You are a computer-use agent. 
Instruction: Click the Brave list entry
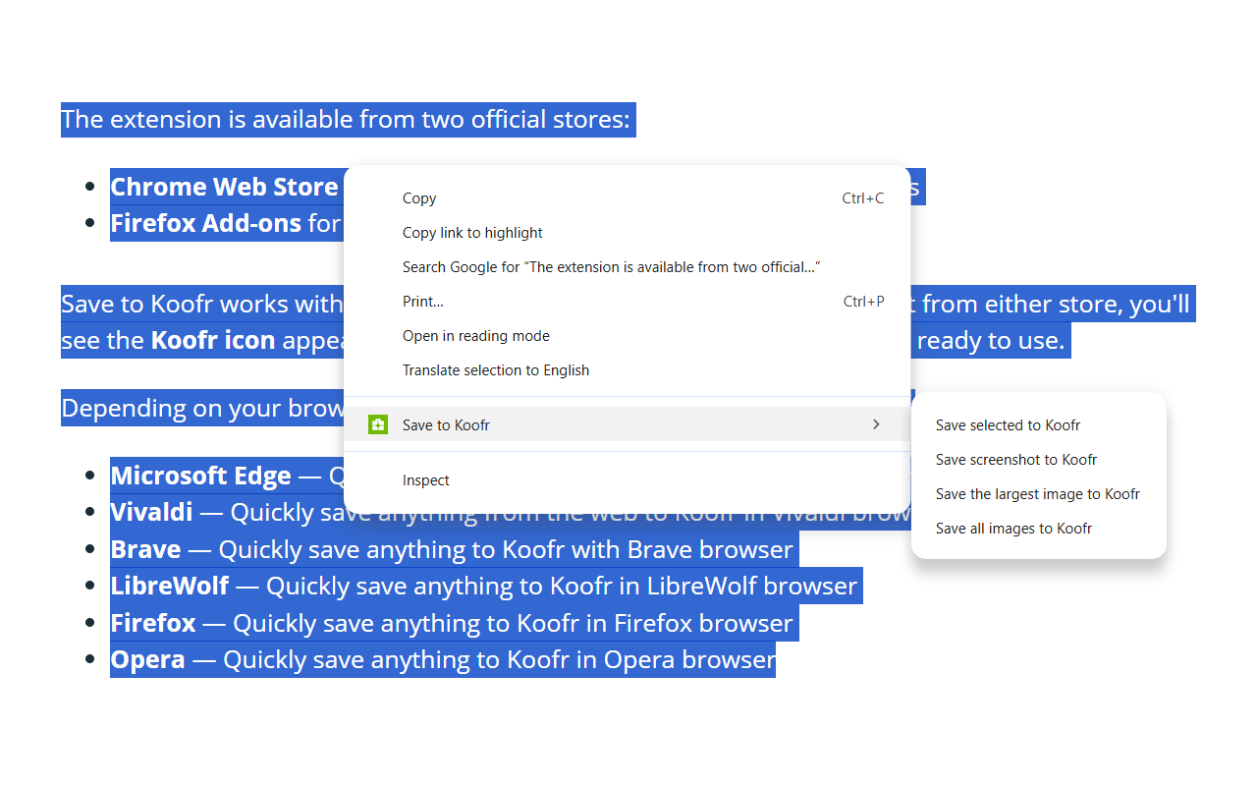[452, 549]
